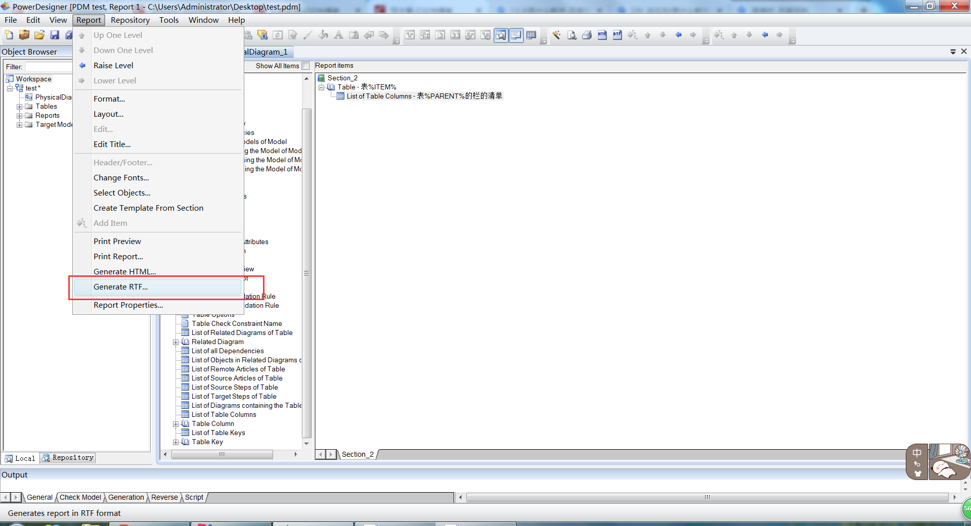Select 'List of all Dependencies' item

[x=228, y=351]
